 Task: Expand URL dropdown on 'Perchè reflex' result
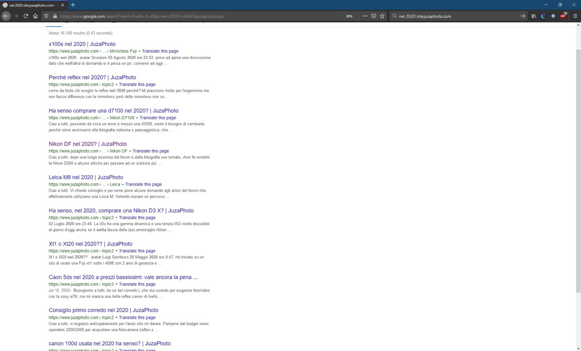tap(116, 84)
